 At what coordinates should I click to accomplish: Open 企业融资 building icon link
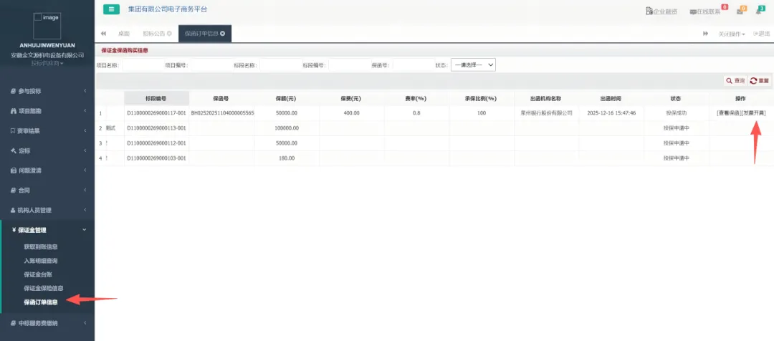click(x=661, y=11)
